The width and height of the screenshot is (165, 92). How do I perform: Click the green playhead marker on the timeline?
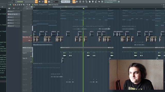(84, 8)
